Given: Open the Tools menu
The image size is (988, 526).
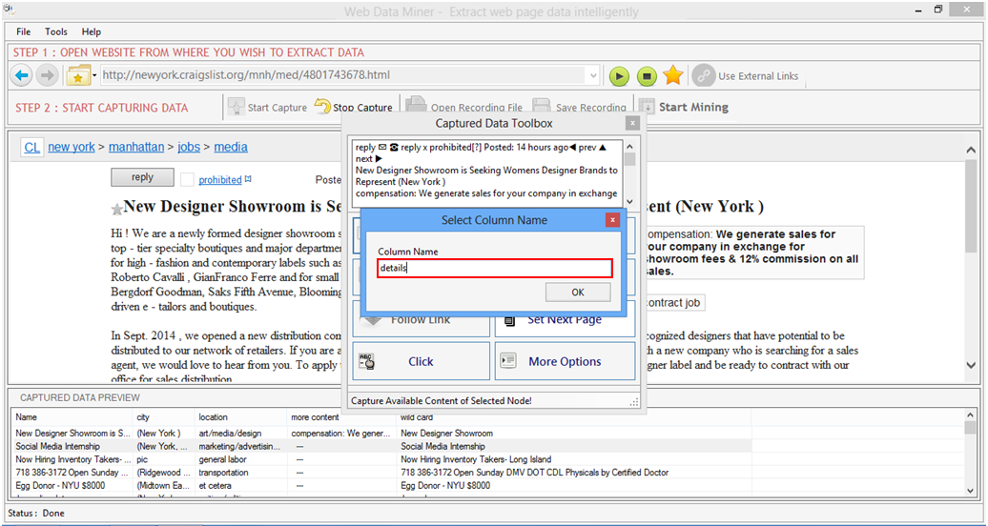Looking at the screenshot, I should tap(56, 31).
